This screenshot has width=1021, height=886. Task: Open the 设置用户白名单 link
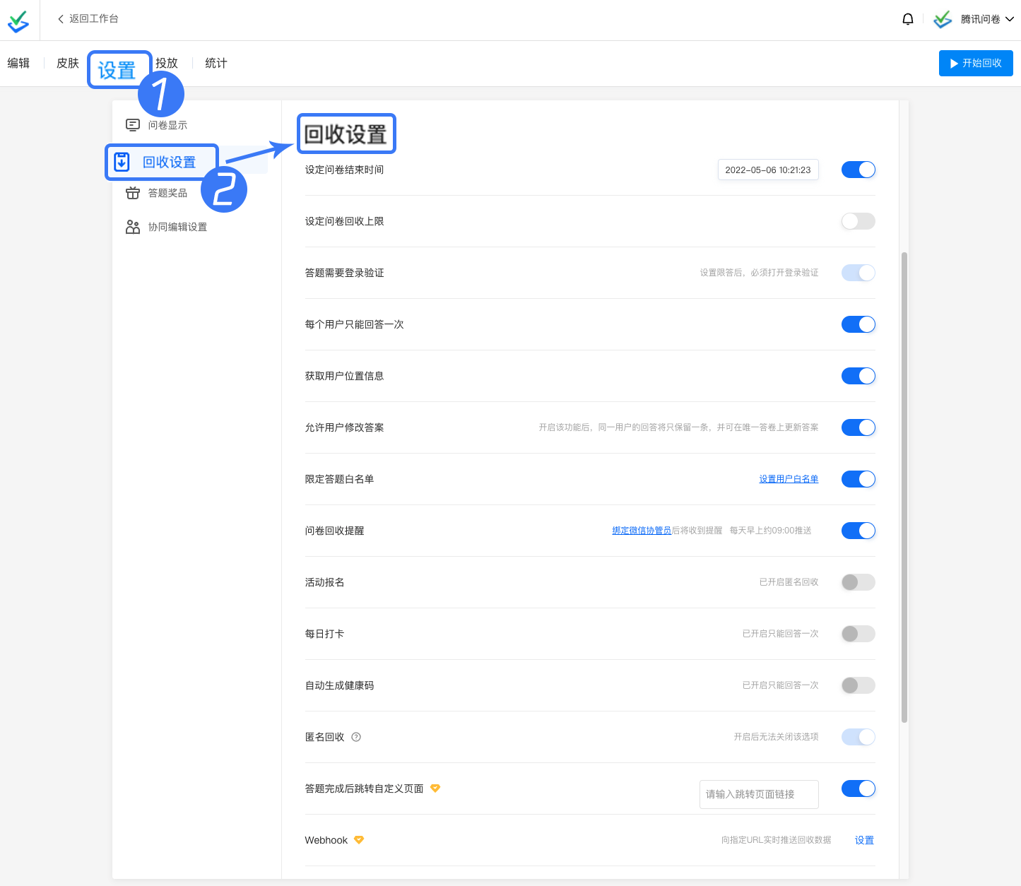tap(789, 479)
